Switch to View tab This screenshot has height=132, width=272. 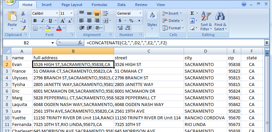coord(161,5)
